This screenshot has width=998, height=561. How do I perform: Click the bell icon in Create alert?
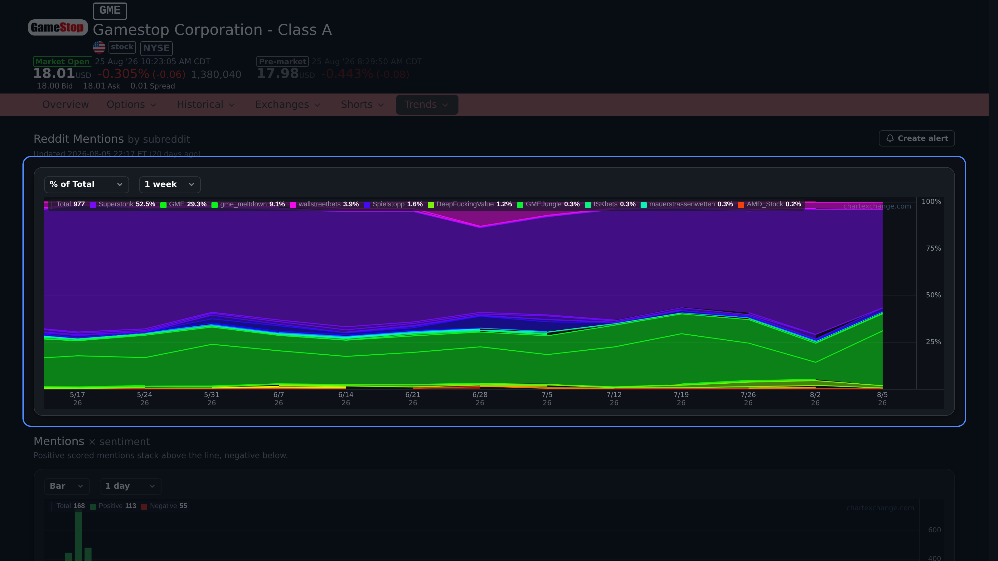pyautogui.click(x=890, y=138)
